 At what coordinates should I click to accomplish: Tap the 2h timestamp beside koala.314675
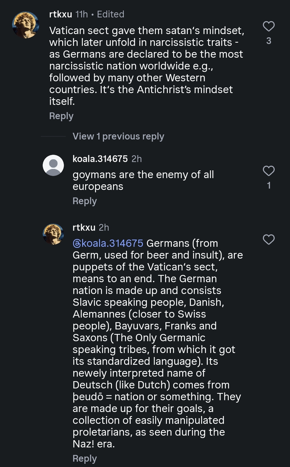[136, 159]
